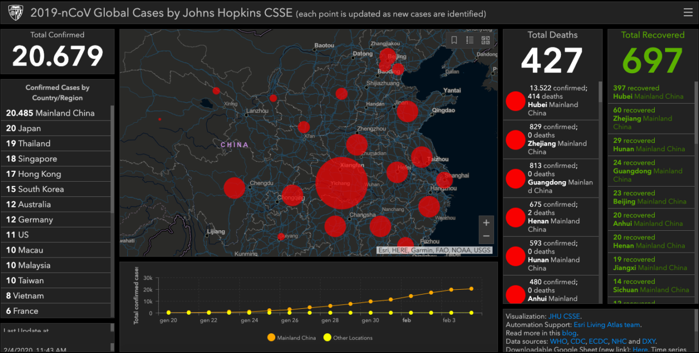Click the red case circle over Beijing
The height and width of the screenshot is (353, 699).
[388, 56]
